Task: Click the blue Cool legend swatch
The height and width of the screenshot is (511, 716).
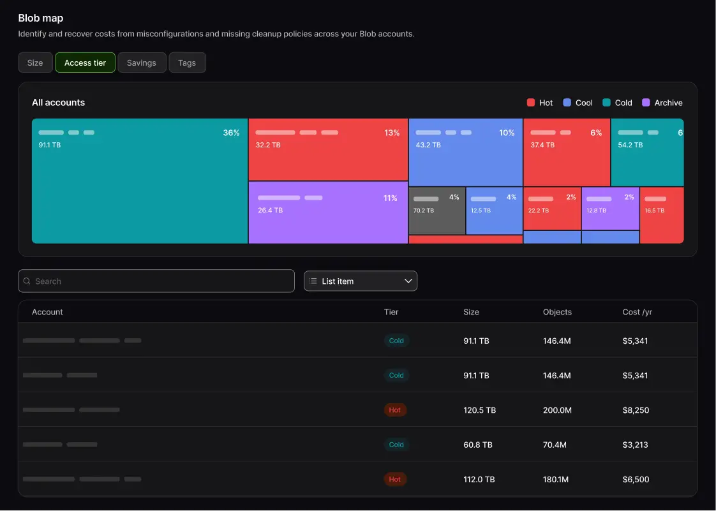Action: click(567, 103)
